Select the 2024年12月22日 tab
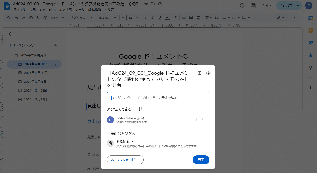Image resolution: width=317 pixels, height=173 pixels. (x=34, y=91)
